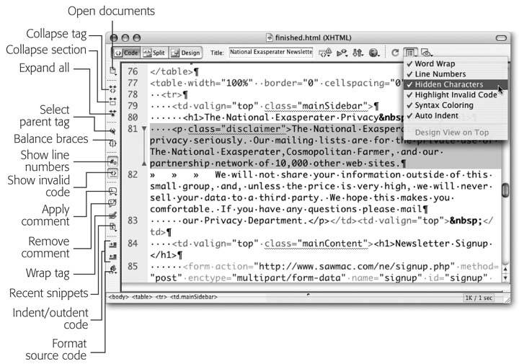Click the Collapse Full Tag icon
This screenshot has height=364, width=519.
click(x=113, y=89)
